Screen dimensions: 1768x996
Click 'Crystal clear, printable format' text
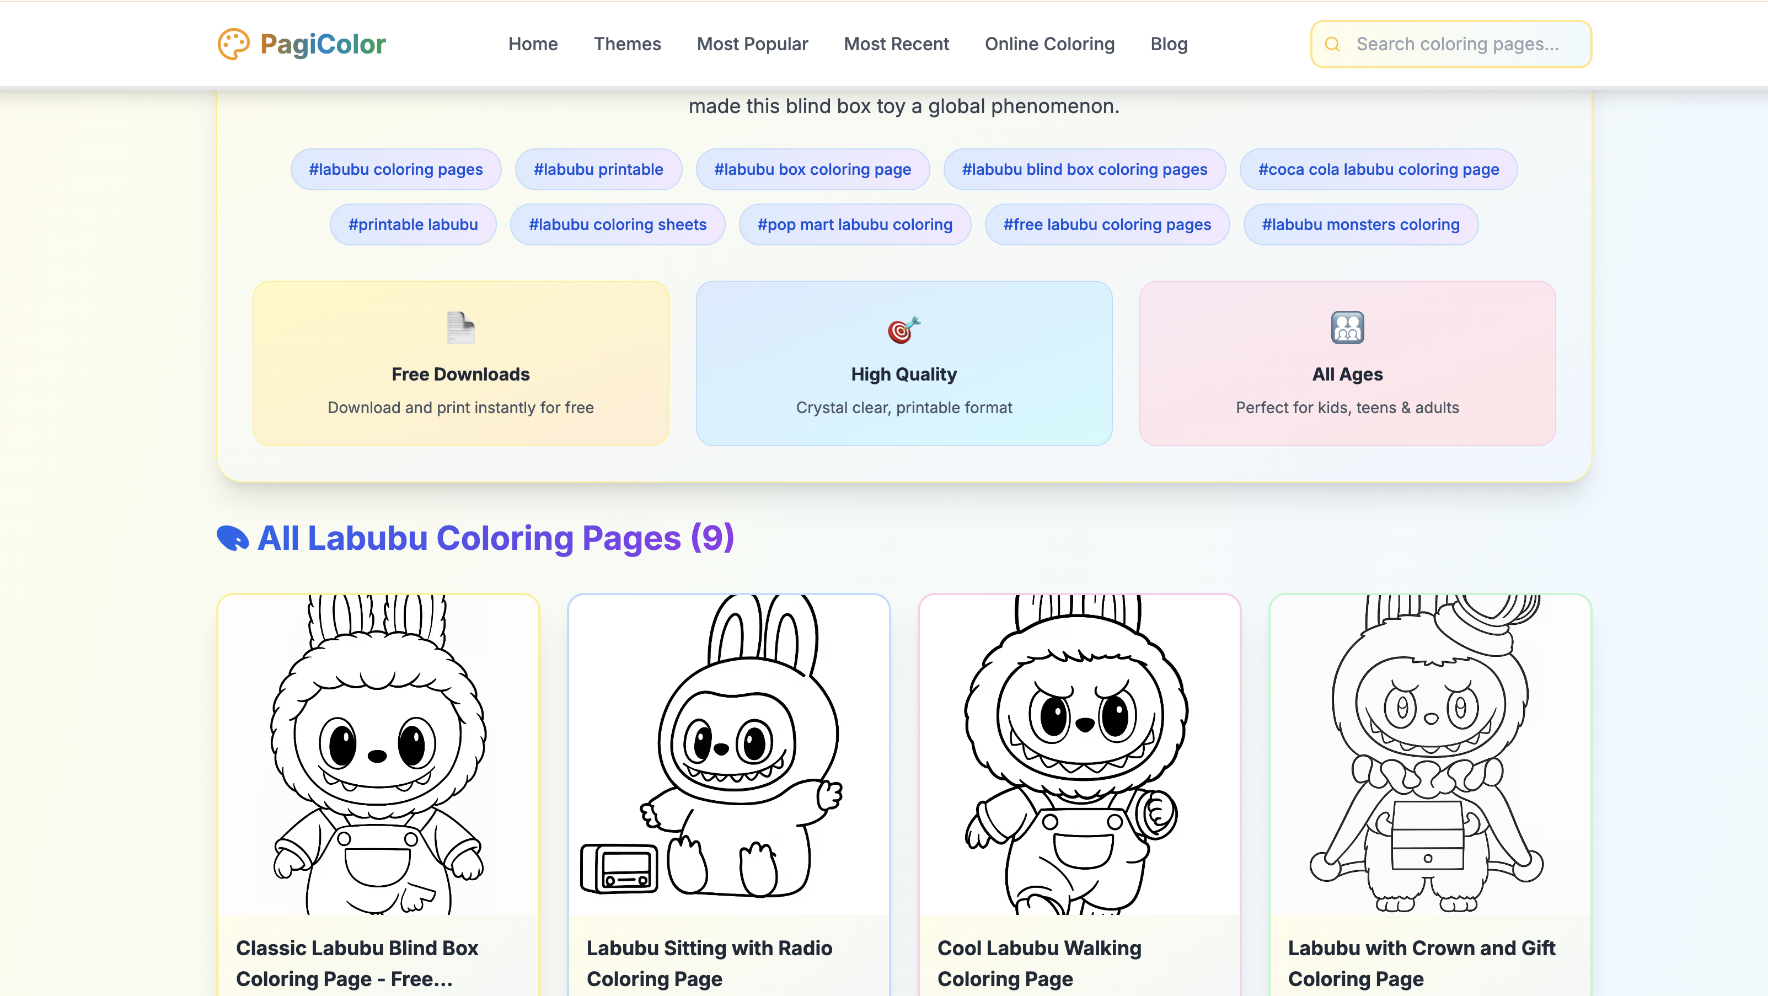pos(904,407)
